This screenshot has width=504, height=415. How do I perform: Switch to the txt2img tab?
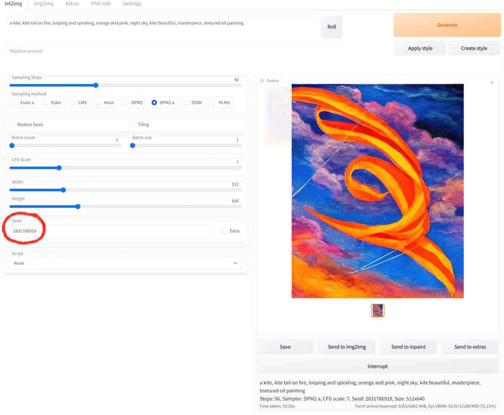(x=13, y=4)
